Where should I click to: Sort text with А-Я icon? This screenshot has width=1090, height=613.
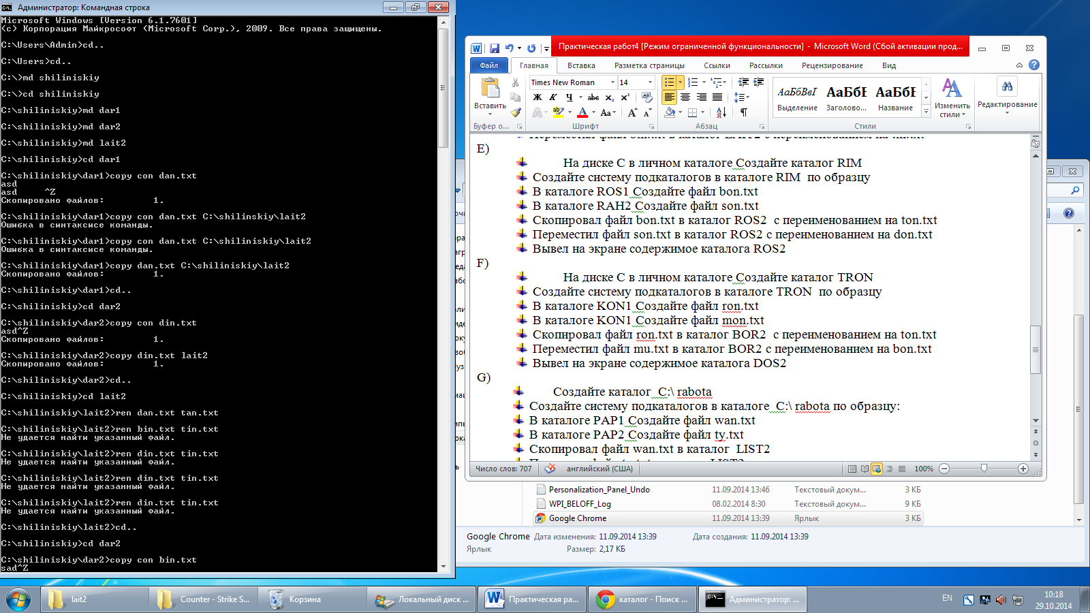coord(721,112)
